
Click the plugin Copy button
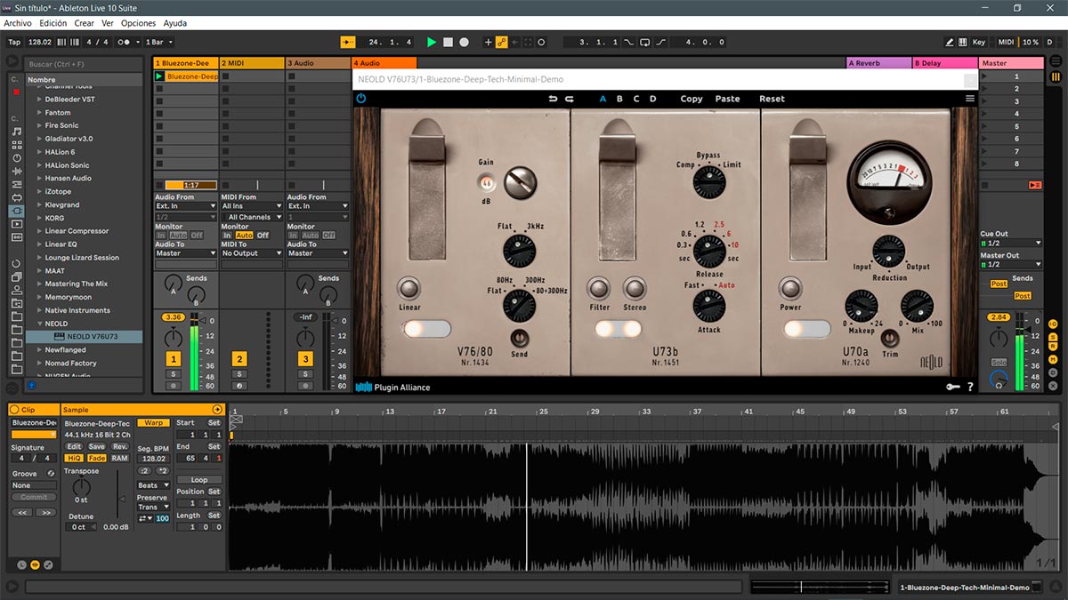coord(692,99)
